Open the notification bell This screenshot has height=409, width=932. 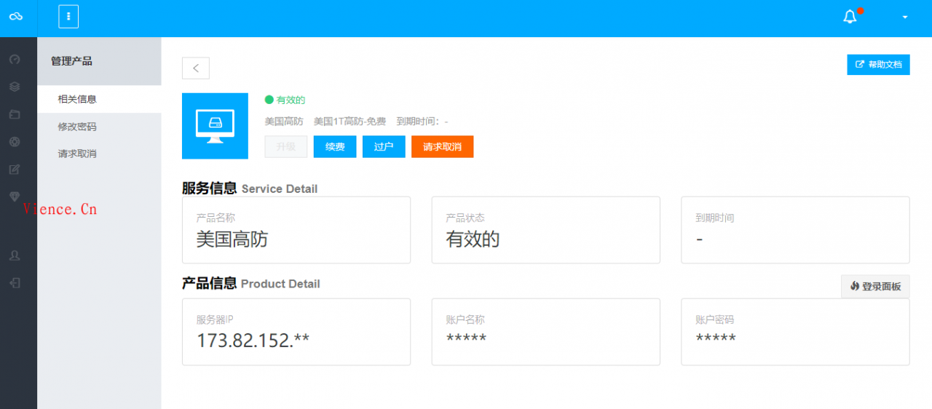pyautogui.click(x=850, y=17)
